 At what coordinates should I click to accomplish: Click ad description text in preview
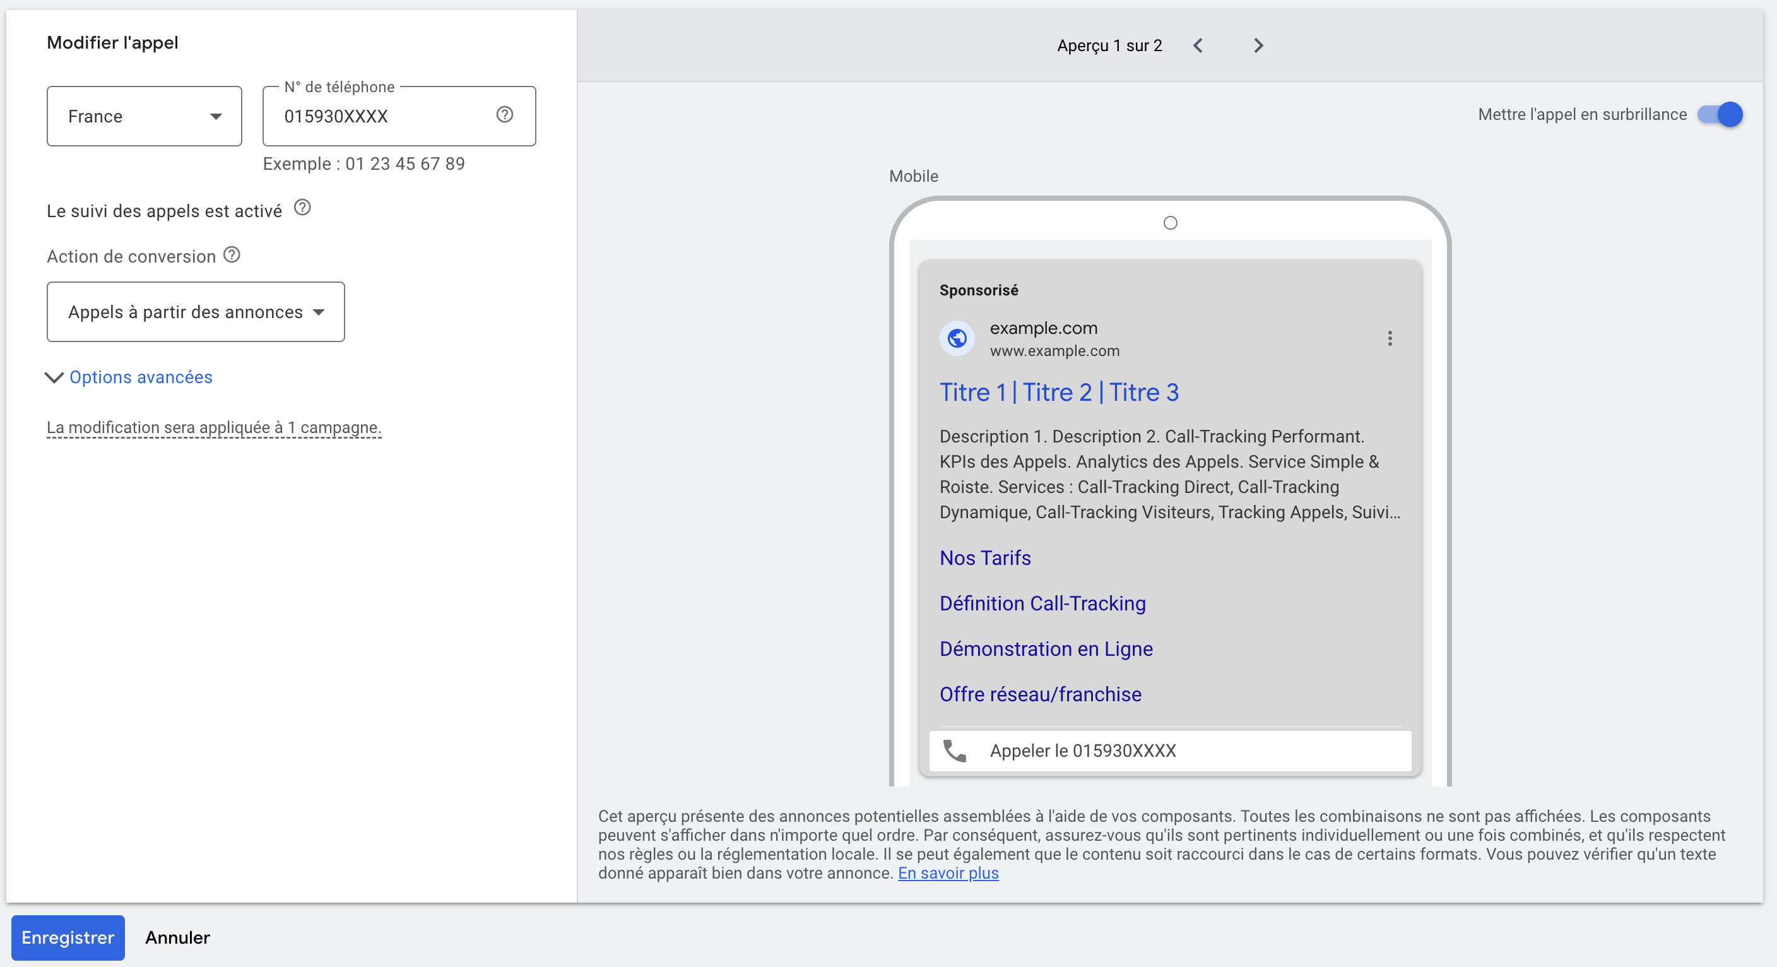pos(1170,474)
